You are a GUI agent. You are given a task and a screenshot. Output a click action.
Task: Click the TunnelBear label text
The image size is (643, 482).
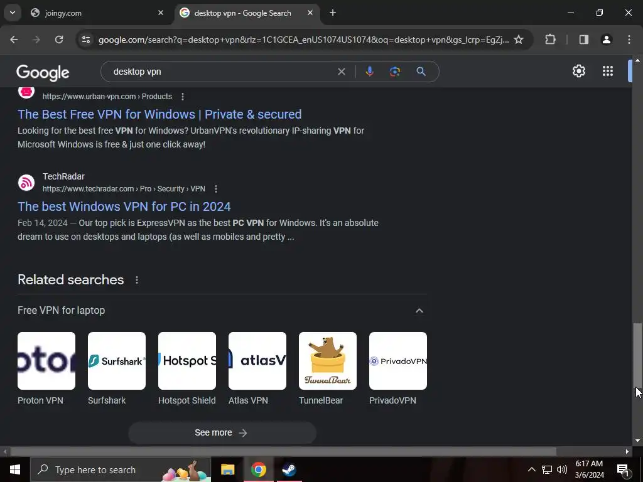321,401
